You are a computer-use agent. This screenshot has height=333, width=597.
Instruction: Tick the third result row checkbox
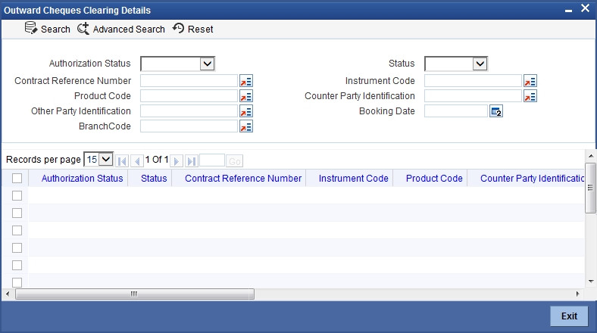coord(17,230)
